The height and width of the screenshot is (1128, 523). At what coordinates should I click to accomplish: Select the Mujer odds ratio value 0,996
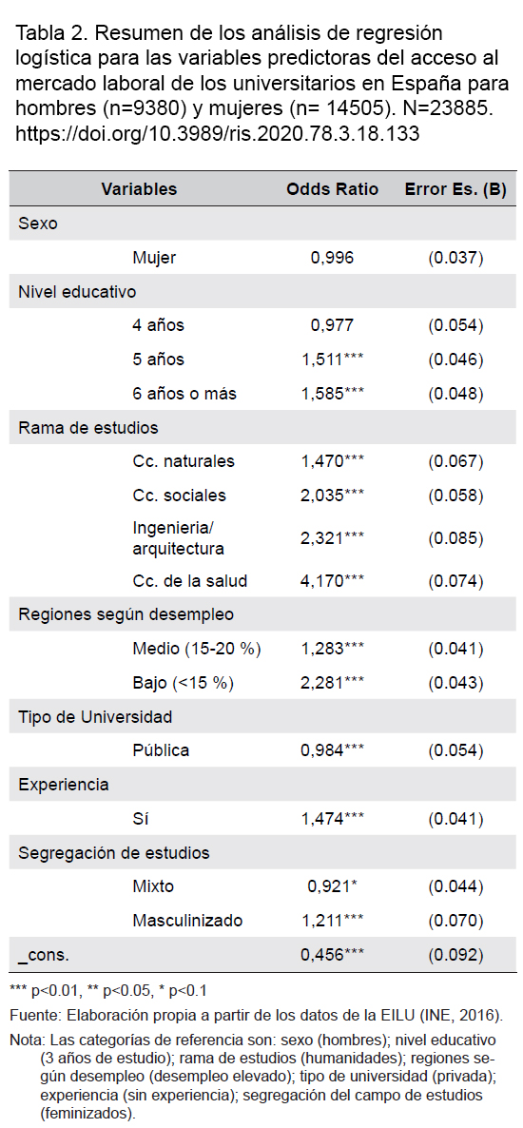(x=333, y=258)
